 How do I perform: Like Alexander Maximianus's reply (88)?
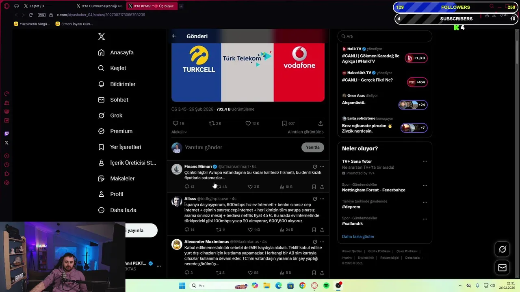(x=253, y=273)
